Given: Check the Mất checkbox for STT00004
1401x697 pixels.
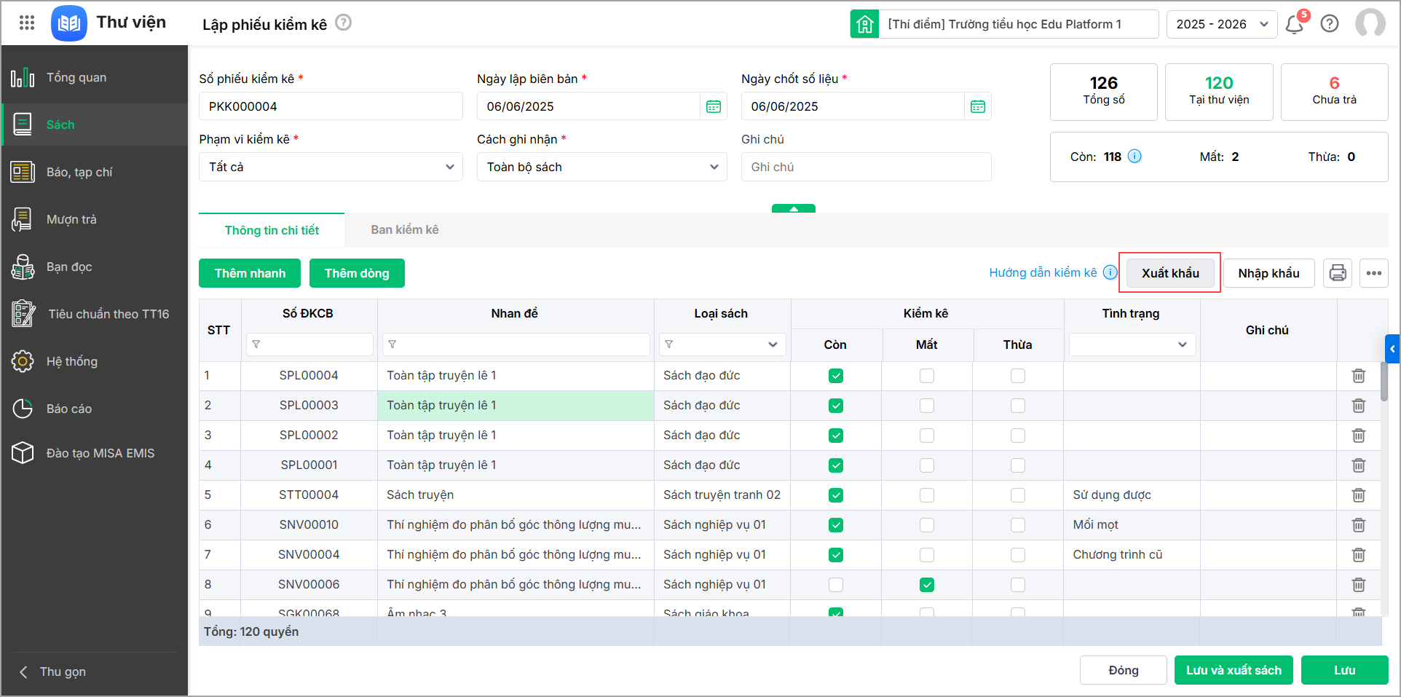Looking at the screenshot, I should pyautogui.click(x=926, y=495).
